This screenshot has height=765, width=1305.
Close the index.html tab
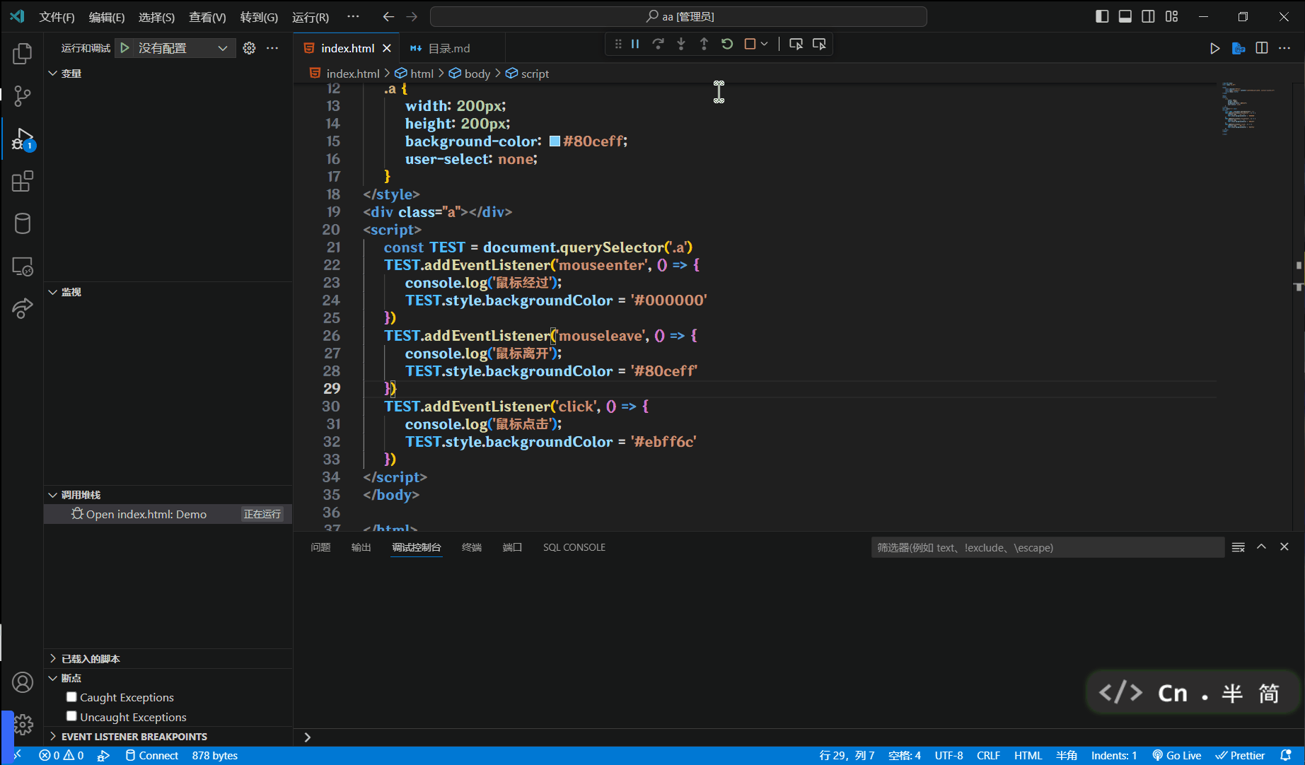[x=387, y=48]
